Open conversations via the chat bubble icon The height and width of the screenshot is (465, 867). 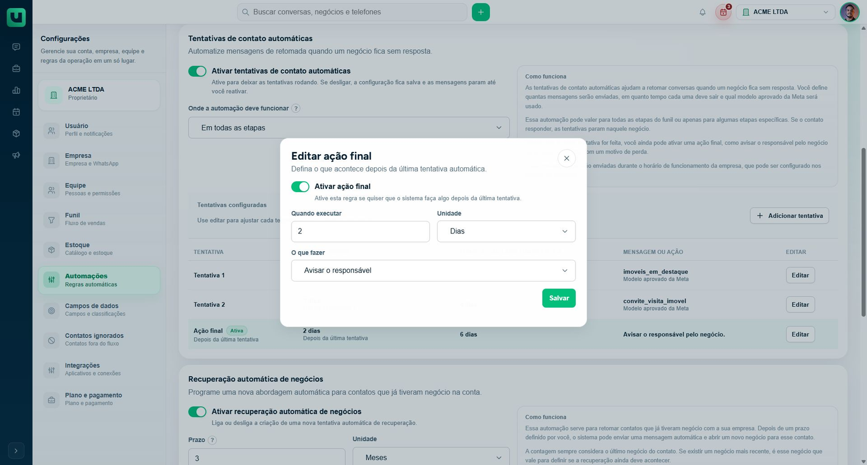pos(16,47)
